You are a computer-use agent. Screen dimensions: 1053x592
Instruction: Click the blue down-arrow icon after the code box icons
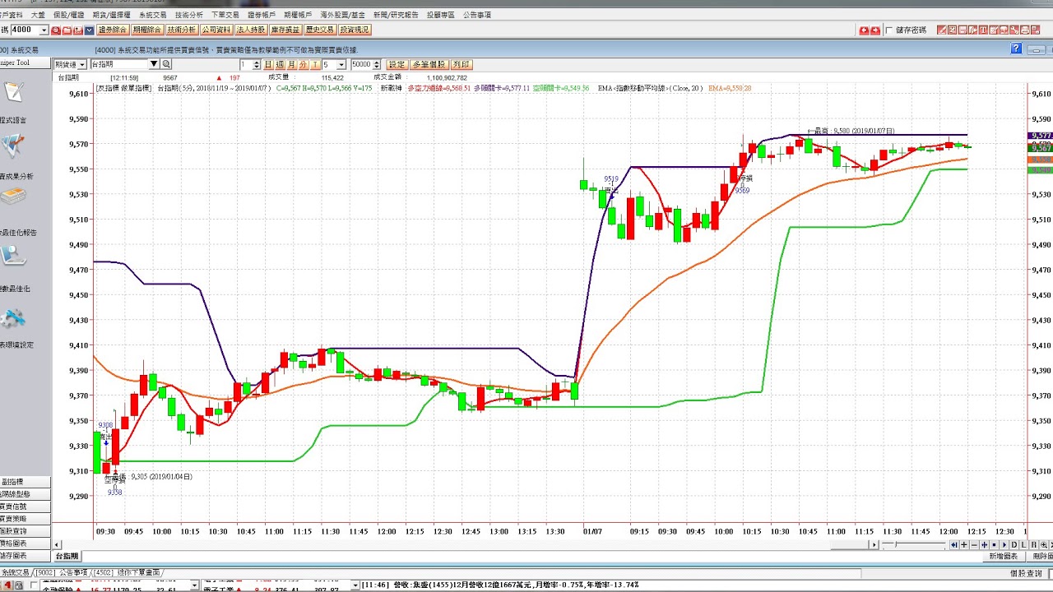[x=89, y=30]
